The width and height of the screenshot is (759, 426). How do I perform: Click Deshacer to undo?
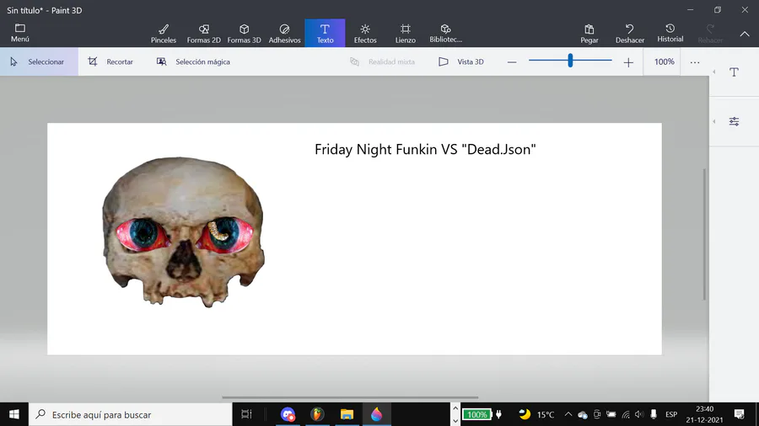coord(630,34)
